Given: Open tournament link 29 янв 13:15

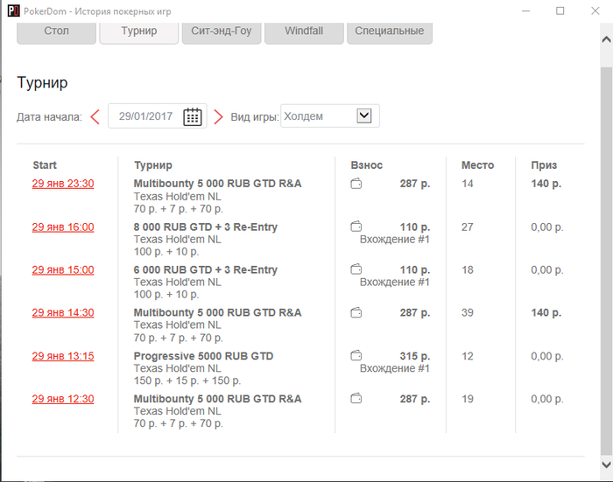Looking at the screenshot, I should click(63, 356).
